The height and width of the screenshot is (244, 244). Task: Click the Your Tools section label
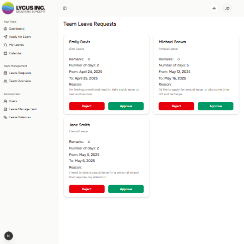point(10,22)
